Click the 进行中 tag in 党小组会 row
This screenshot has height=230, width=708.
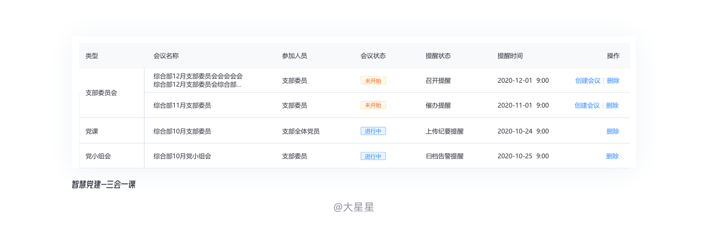click(x=373, y=156)
